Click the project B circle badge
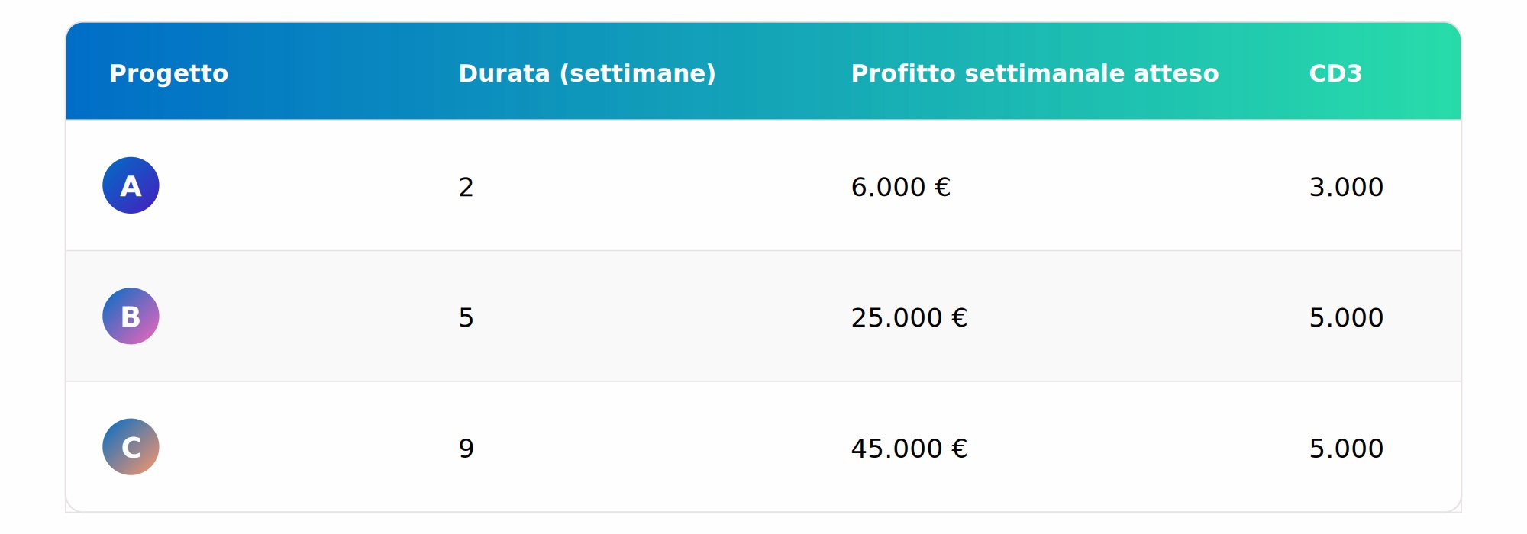The image size is (1527, 534). coord(131,316)
